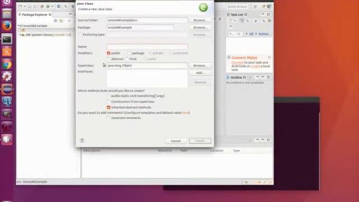
Task: Launch Firefox from the dock
Action: pos(7,26)
